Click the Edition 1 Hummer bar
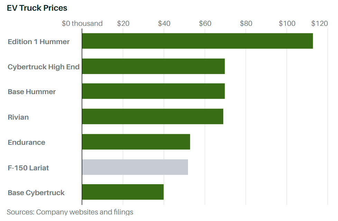This screenshot has width=338, height=221. [197, 41]
